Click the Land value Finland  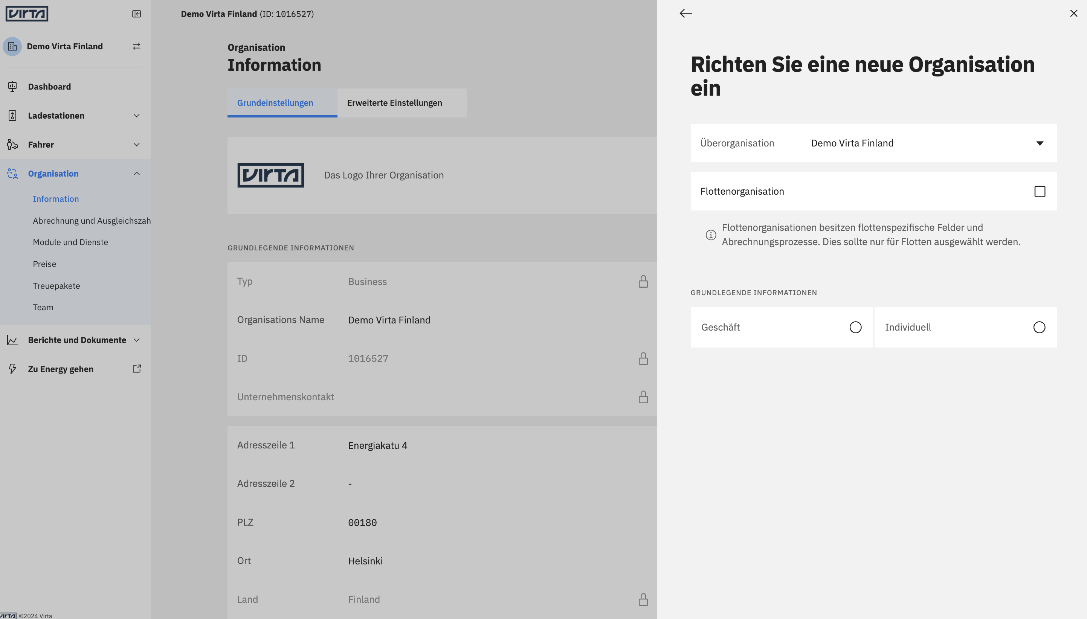coord(364,599)
